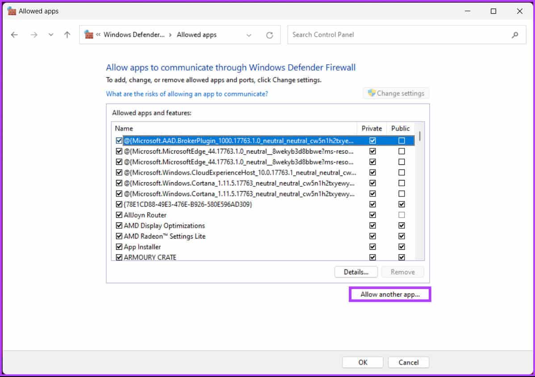This screenshot has width=535, height=377.
Task: Go back with the back arrow
Action: pos(14,35)
